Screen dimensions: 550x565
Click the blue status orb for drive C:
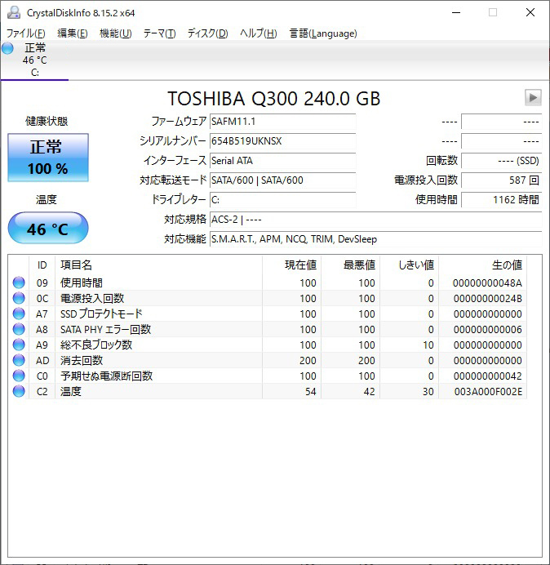click(x=7, y=48)
